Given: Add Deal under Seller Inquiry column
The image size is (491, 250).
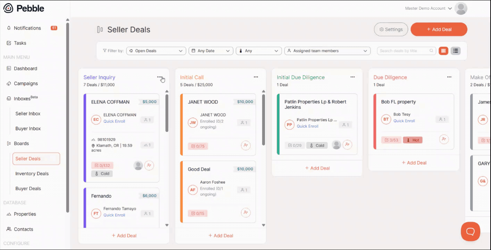Looking at the screenshot, I should [x=124, y=235].
